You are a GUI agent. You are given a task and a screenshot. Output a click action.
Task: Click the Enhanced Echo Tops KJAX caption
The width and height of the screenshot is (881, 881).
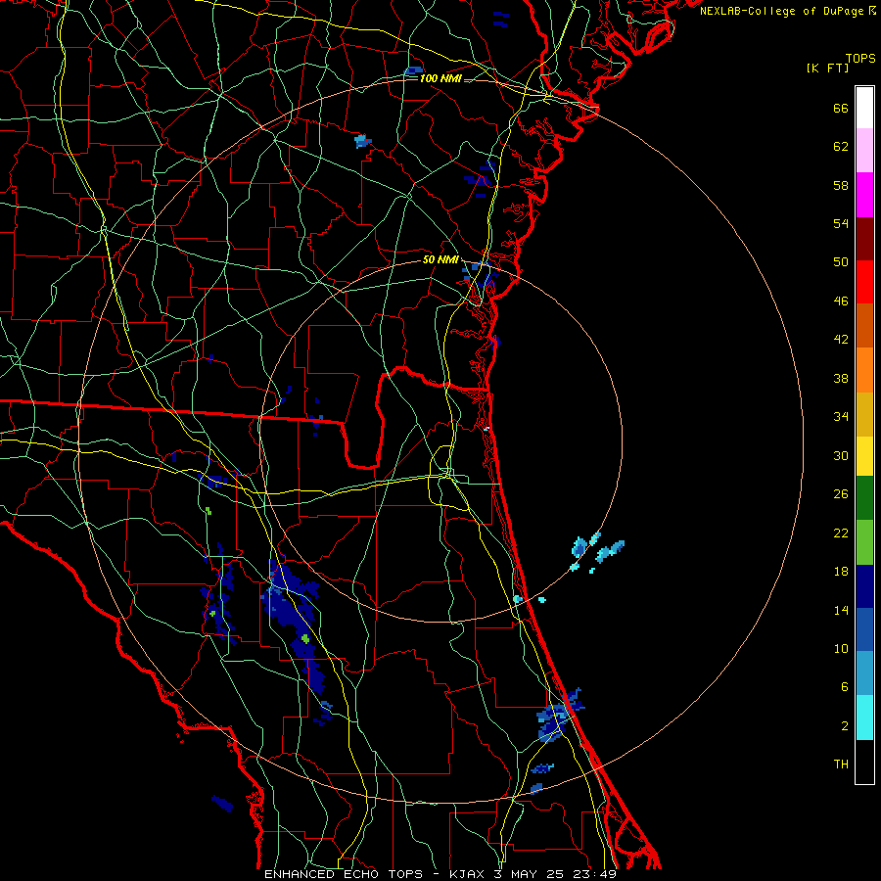[440, 874]
